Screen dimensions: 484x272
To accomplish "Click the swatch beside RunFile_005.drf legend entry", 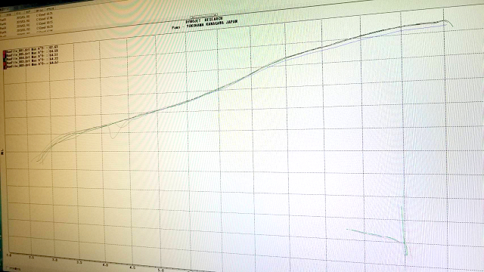I will (5, 56).
